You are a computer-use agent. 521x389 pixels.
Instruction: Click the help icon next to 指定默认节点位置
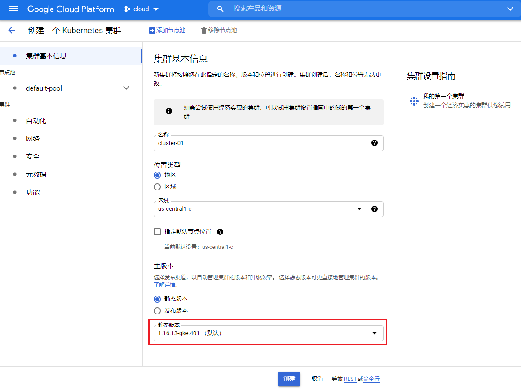[x=220, y=232]
